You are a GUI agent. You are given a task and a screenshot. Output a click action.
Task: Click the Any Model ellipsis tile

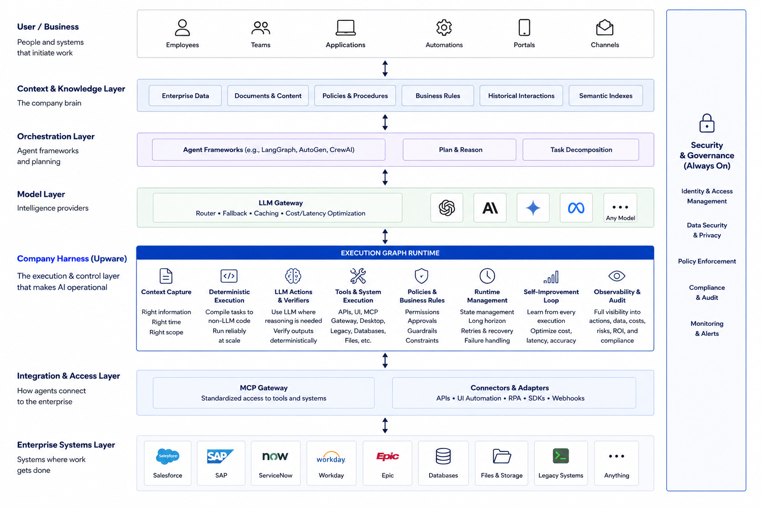point(620,208)
